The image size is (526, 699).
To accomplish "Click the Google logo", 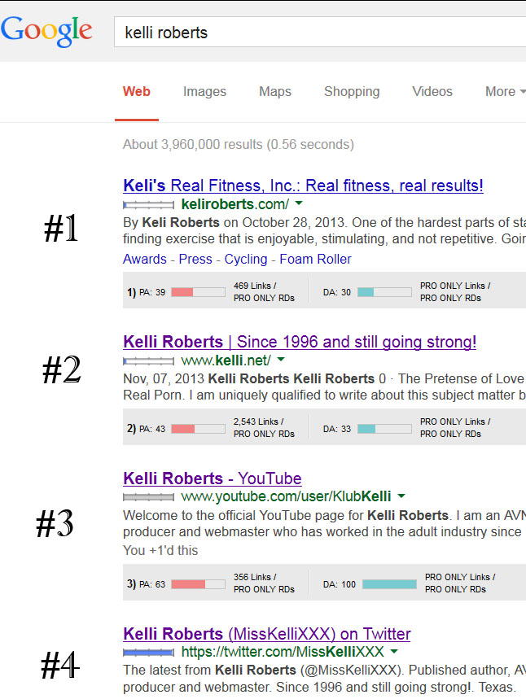I will pyautogui.click(x=46, y=31).
